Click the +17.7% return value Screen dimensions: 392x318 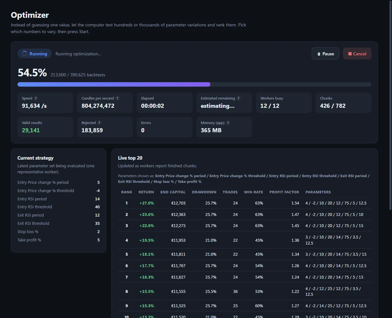click(x=147, y=266)
